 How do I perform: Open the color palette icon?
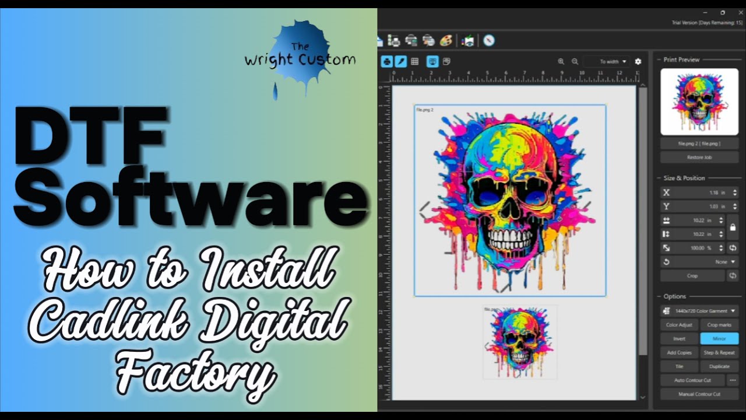click(x=446, y=40)
